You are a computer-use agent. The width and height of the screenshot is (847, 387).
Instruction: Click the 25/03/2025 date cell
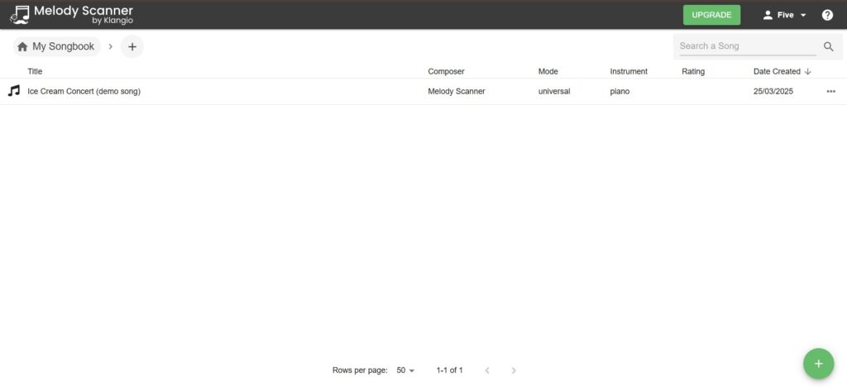[773, 91]
